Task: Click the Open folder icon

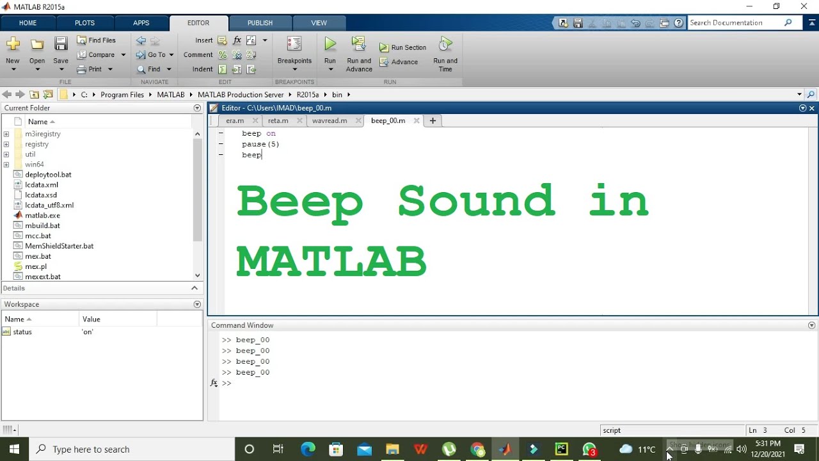Action: (x=37, y=44)
